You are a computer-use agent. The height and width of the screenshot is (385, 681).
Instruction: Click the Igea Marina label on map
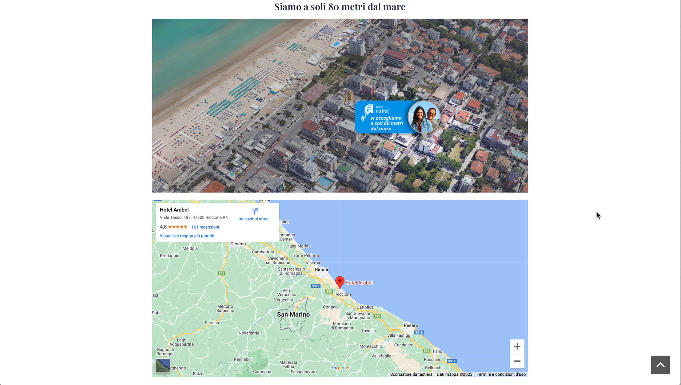point(299,246)
